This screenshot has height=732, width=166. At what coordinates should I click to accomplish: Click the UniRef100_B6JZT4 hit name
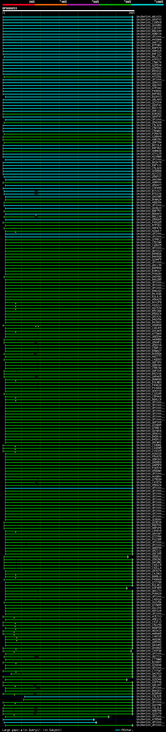pos(149,57)
